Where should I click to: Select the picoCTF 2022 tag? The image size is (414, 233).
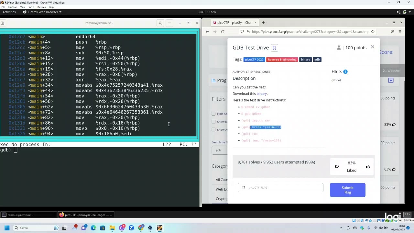pyautogui.click(x=254, y=60)
